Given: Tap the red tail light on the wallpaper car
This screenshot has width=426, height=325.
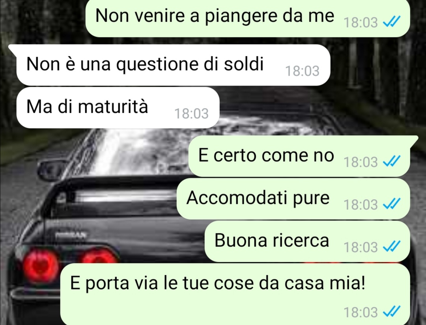Looking at the screenshot, I should [41, 266].
